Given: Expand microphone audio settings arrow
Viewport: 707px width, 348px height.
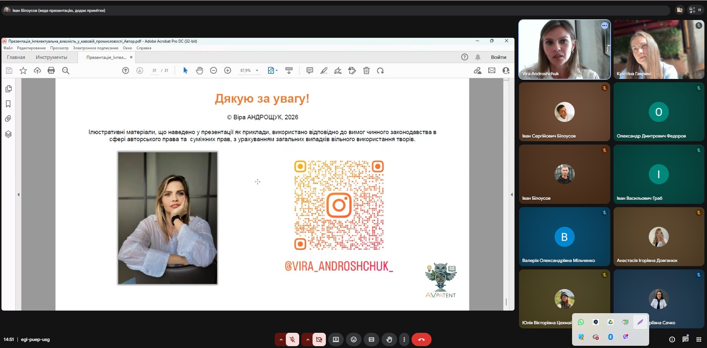Looking at the screenshot, I should 281,339.
